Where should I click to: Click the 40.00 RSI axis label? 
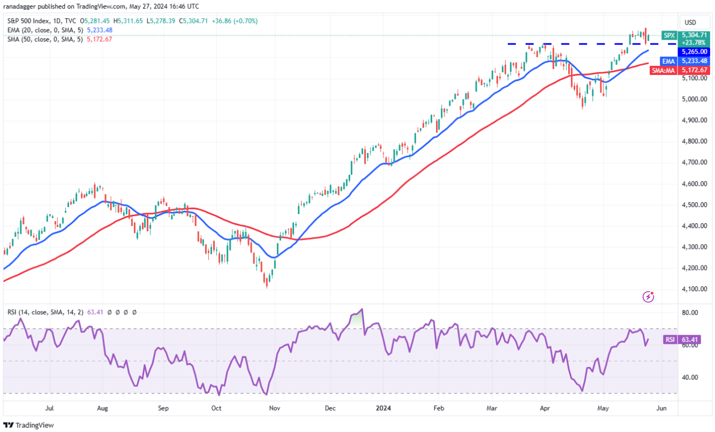tap(689, 377)
